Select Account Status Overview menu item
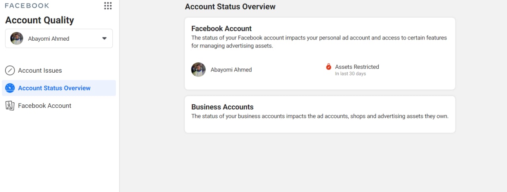 [x=59, y=88]
